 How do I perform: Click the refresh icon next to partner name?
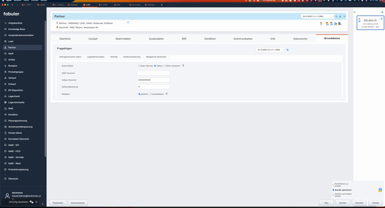pos(128,22)
